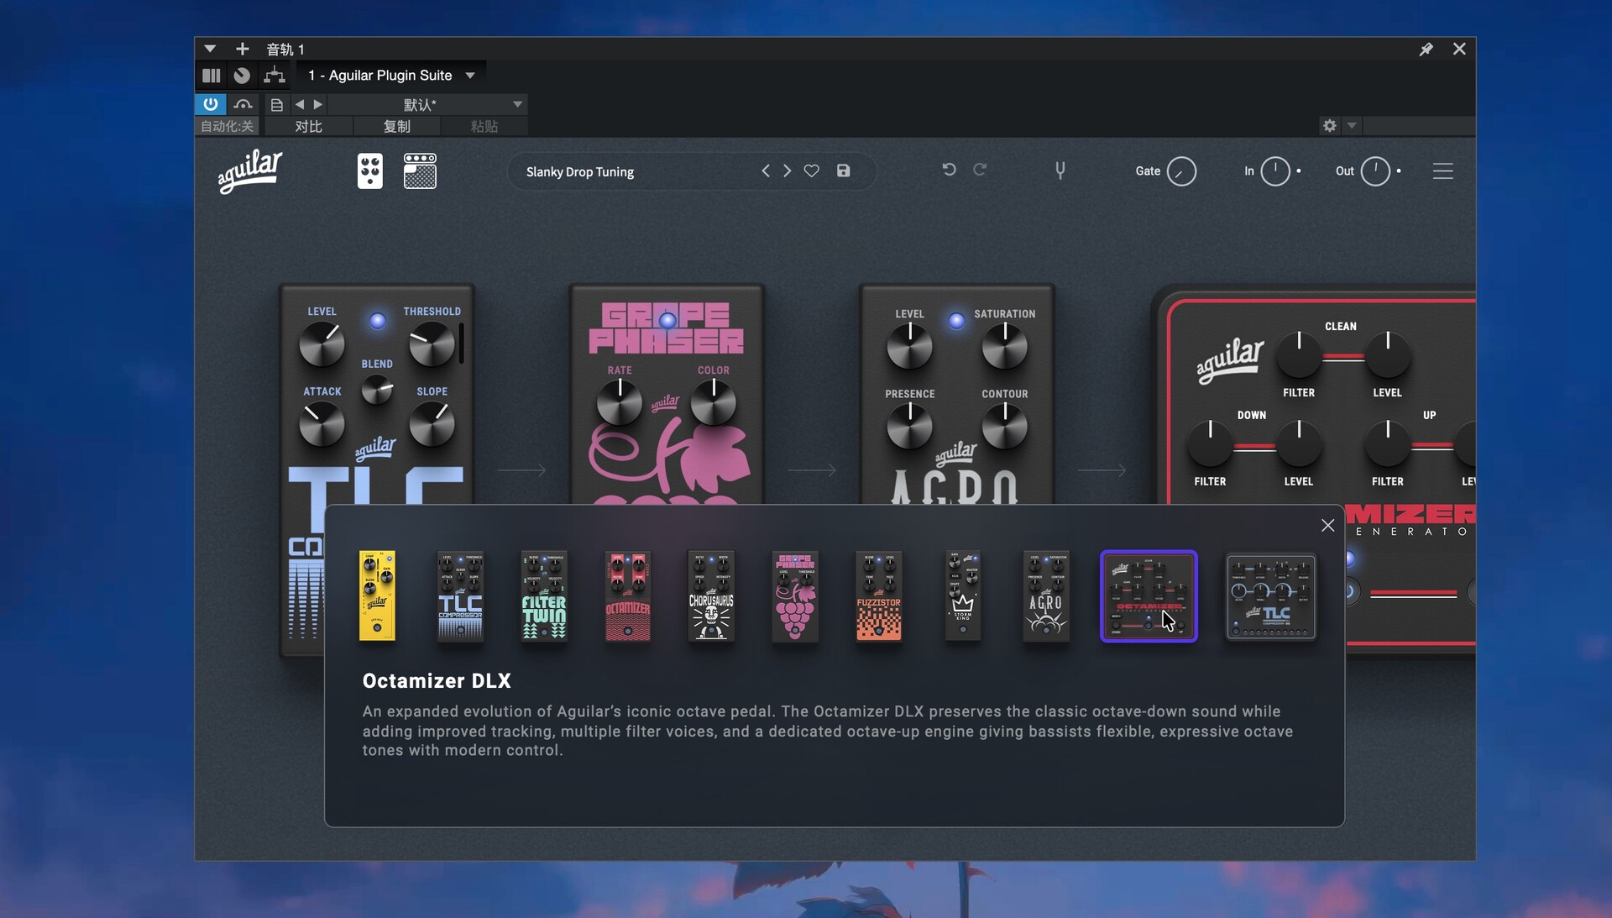Screen dimensions: 1612x918
Task: Save the preset with the floppy disk icon
Action: click(843, 171)
